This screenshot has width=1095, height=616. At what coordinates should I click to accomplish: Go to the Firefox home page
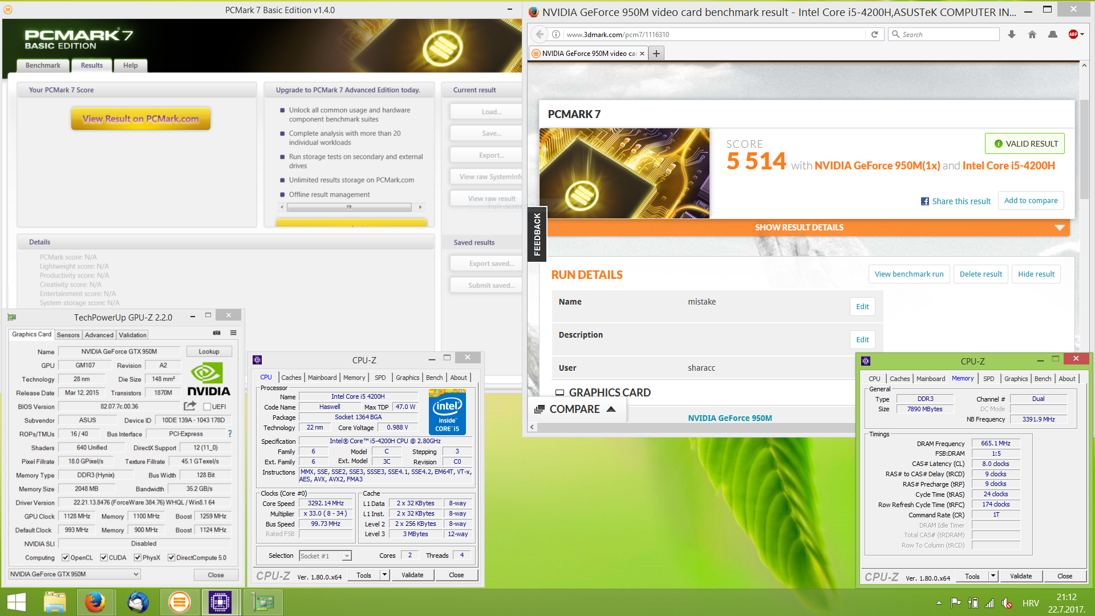tap(1032, 34)
